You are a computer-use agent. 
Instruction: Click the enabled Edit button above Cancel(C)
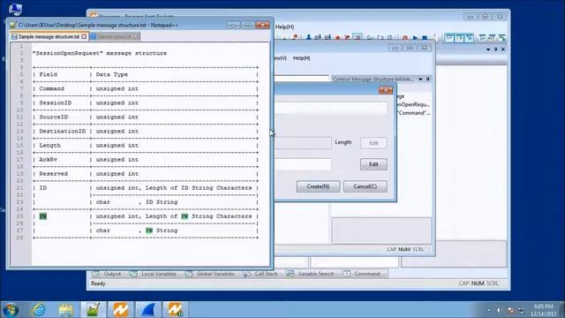[373, 164]
